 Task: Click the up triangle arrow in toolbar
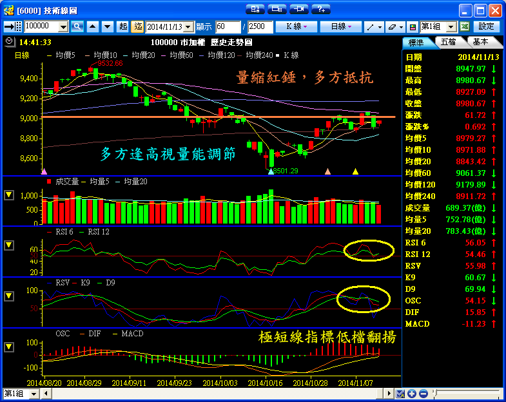[92, 26]
